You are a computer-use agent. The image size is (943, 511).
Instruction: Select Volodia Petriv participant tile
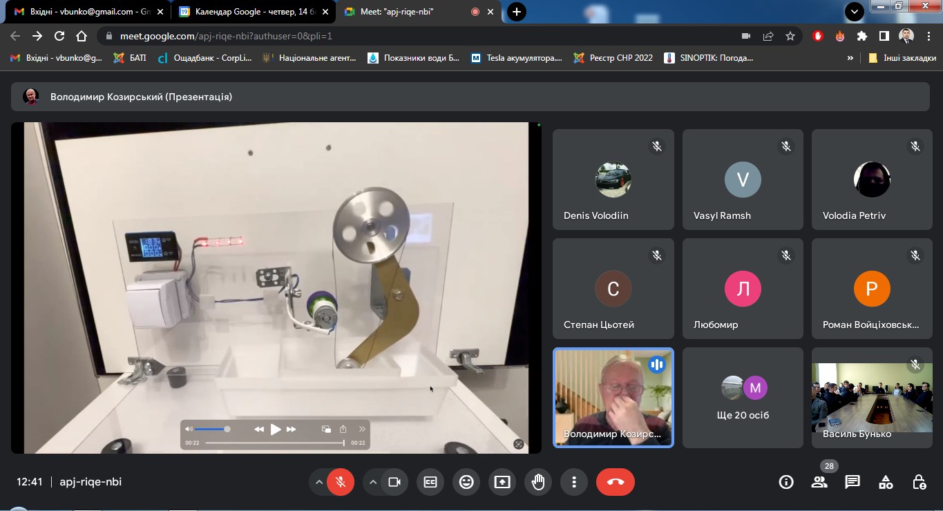click(872, 180)
